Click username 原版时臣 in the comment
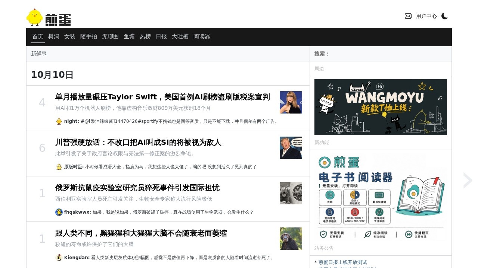The image size is (478, 268). [74, 167]
